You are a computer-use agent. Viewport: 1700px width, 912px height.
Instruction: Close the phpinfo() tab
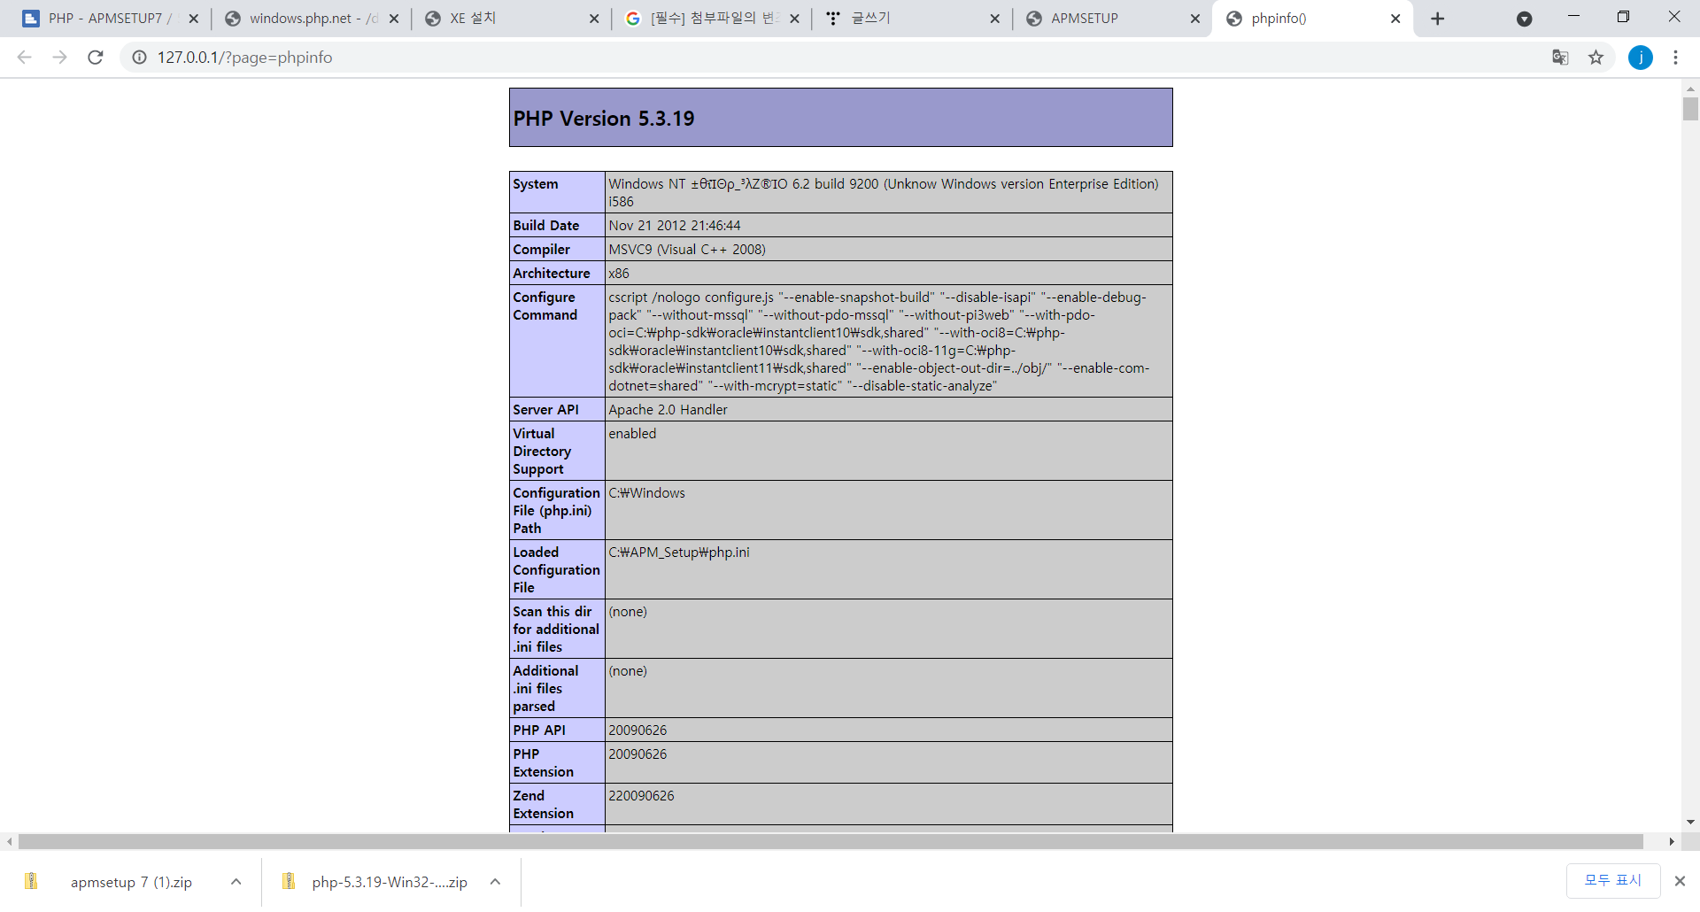point(1395,19)
